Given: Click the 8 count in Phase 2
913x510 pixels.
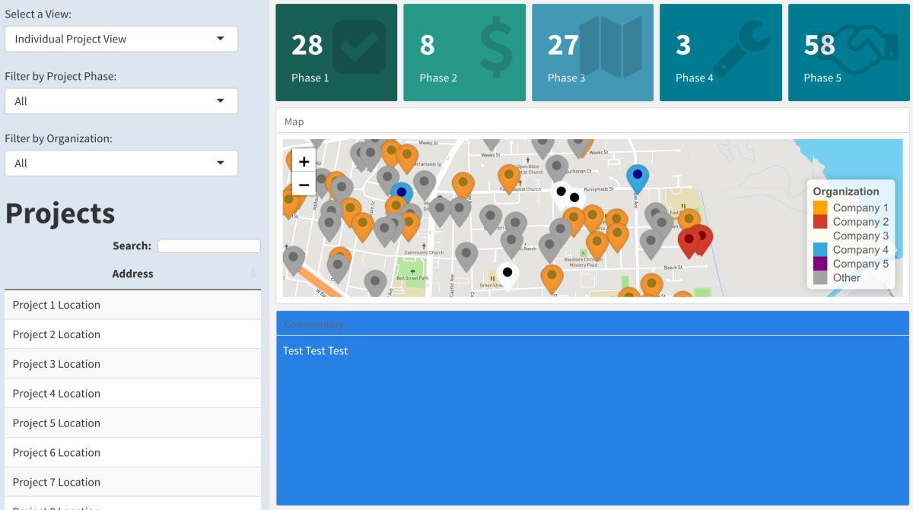Looking at the screenshot, I should tap(428, 46).
